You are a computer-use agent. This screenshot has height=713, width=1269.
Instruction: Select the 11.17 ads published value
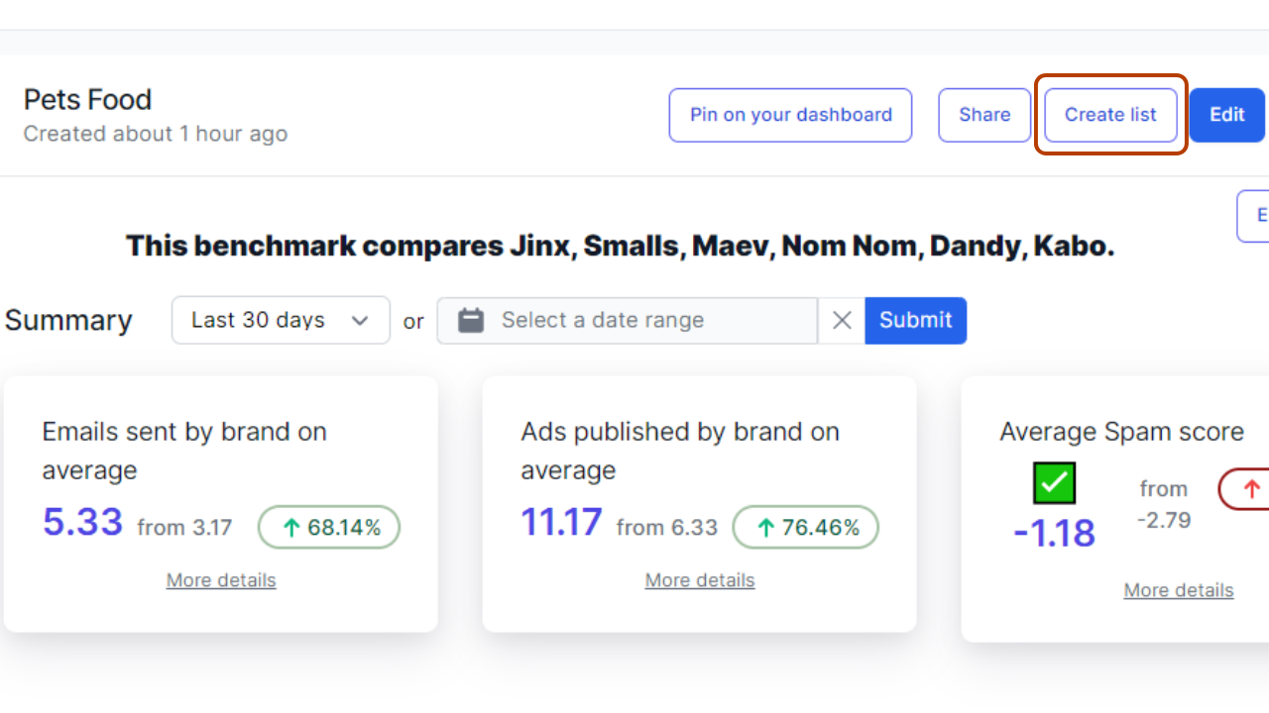pos(561,522)
